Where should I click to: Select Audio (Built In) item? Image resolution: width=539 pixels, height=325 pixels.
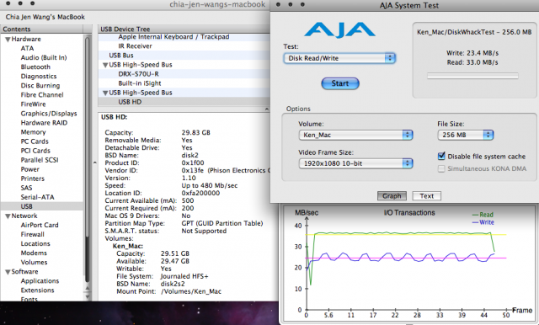tap(44, 58)
